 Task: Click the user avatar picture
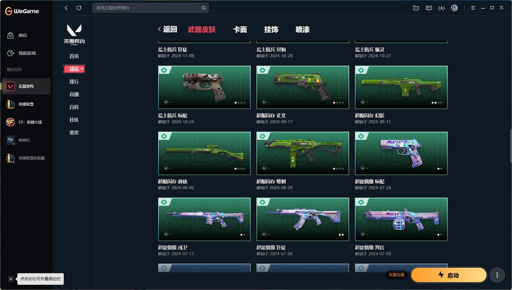pyautogui.click(x=454, y=8)
